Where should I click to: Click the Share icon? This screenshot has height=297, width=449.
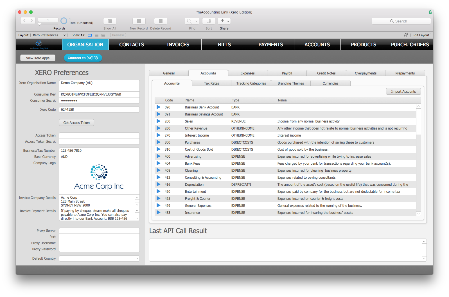[222, 21]
